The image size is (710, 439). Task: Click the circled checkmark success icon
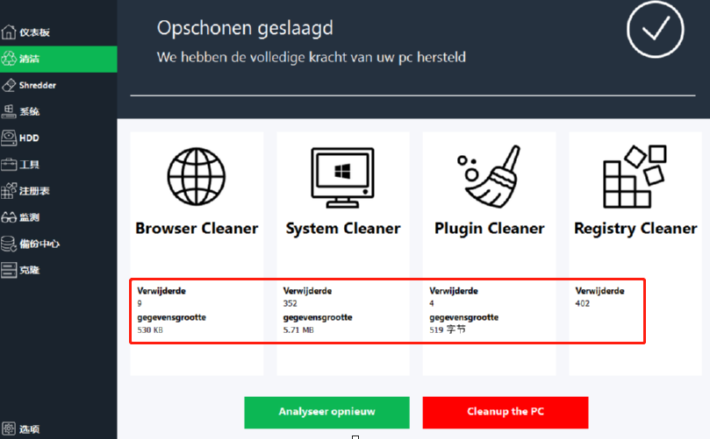655,30
